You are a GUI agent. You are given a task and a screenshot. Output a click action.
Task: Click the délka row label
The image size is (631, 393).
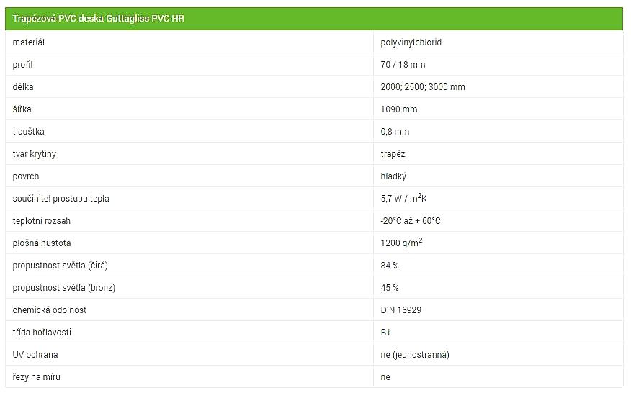click(23, 87)
